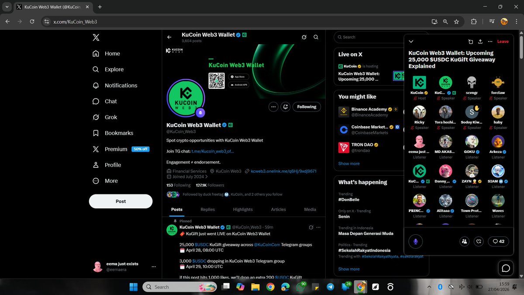Leave the Space

click(503, 42)
